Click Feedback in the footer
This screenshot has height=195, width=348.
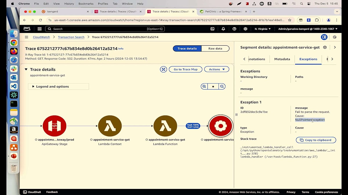pyautogui.click(x=52, y=192)
